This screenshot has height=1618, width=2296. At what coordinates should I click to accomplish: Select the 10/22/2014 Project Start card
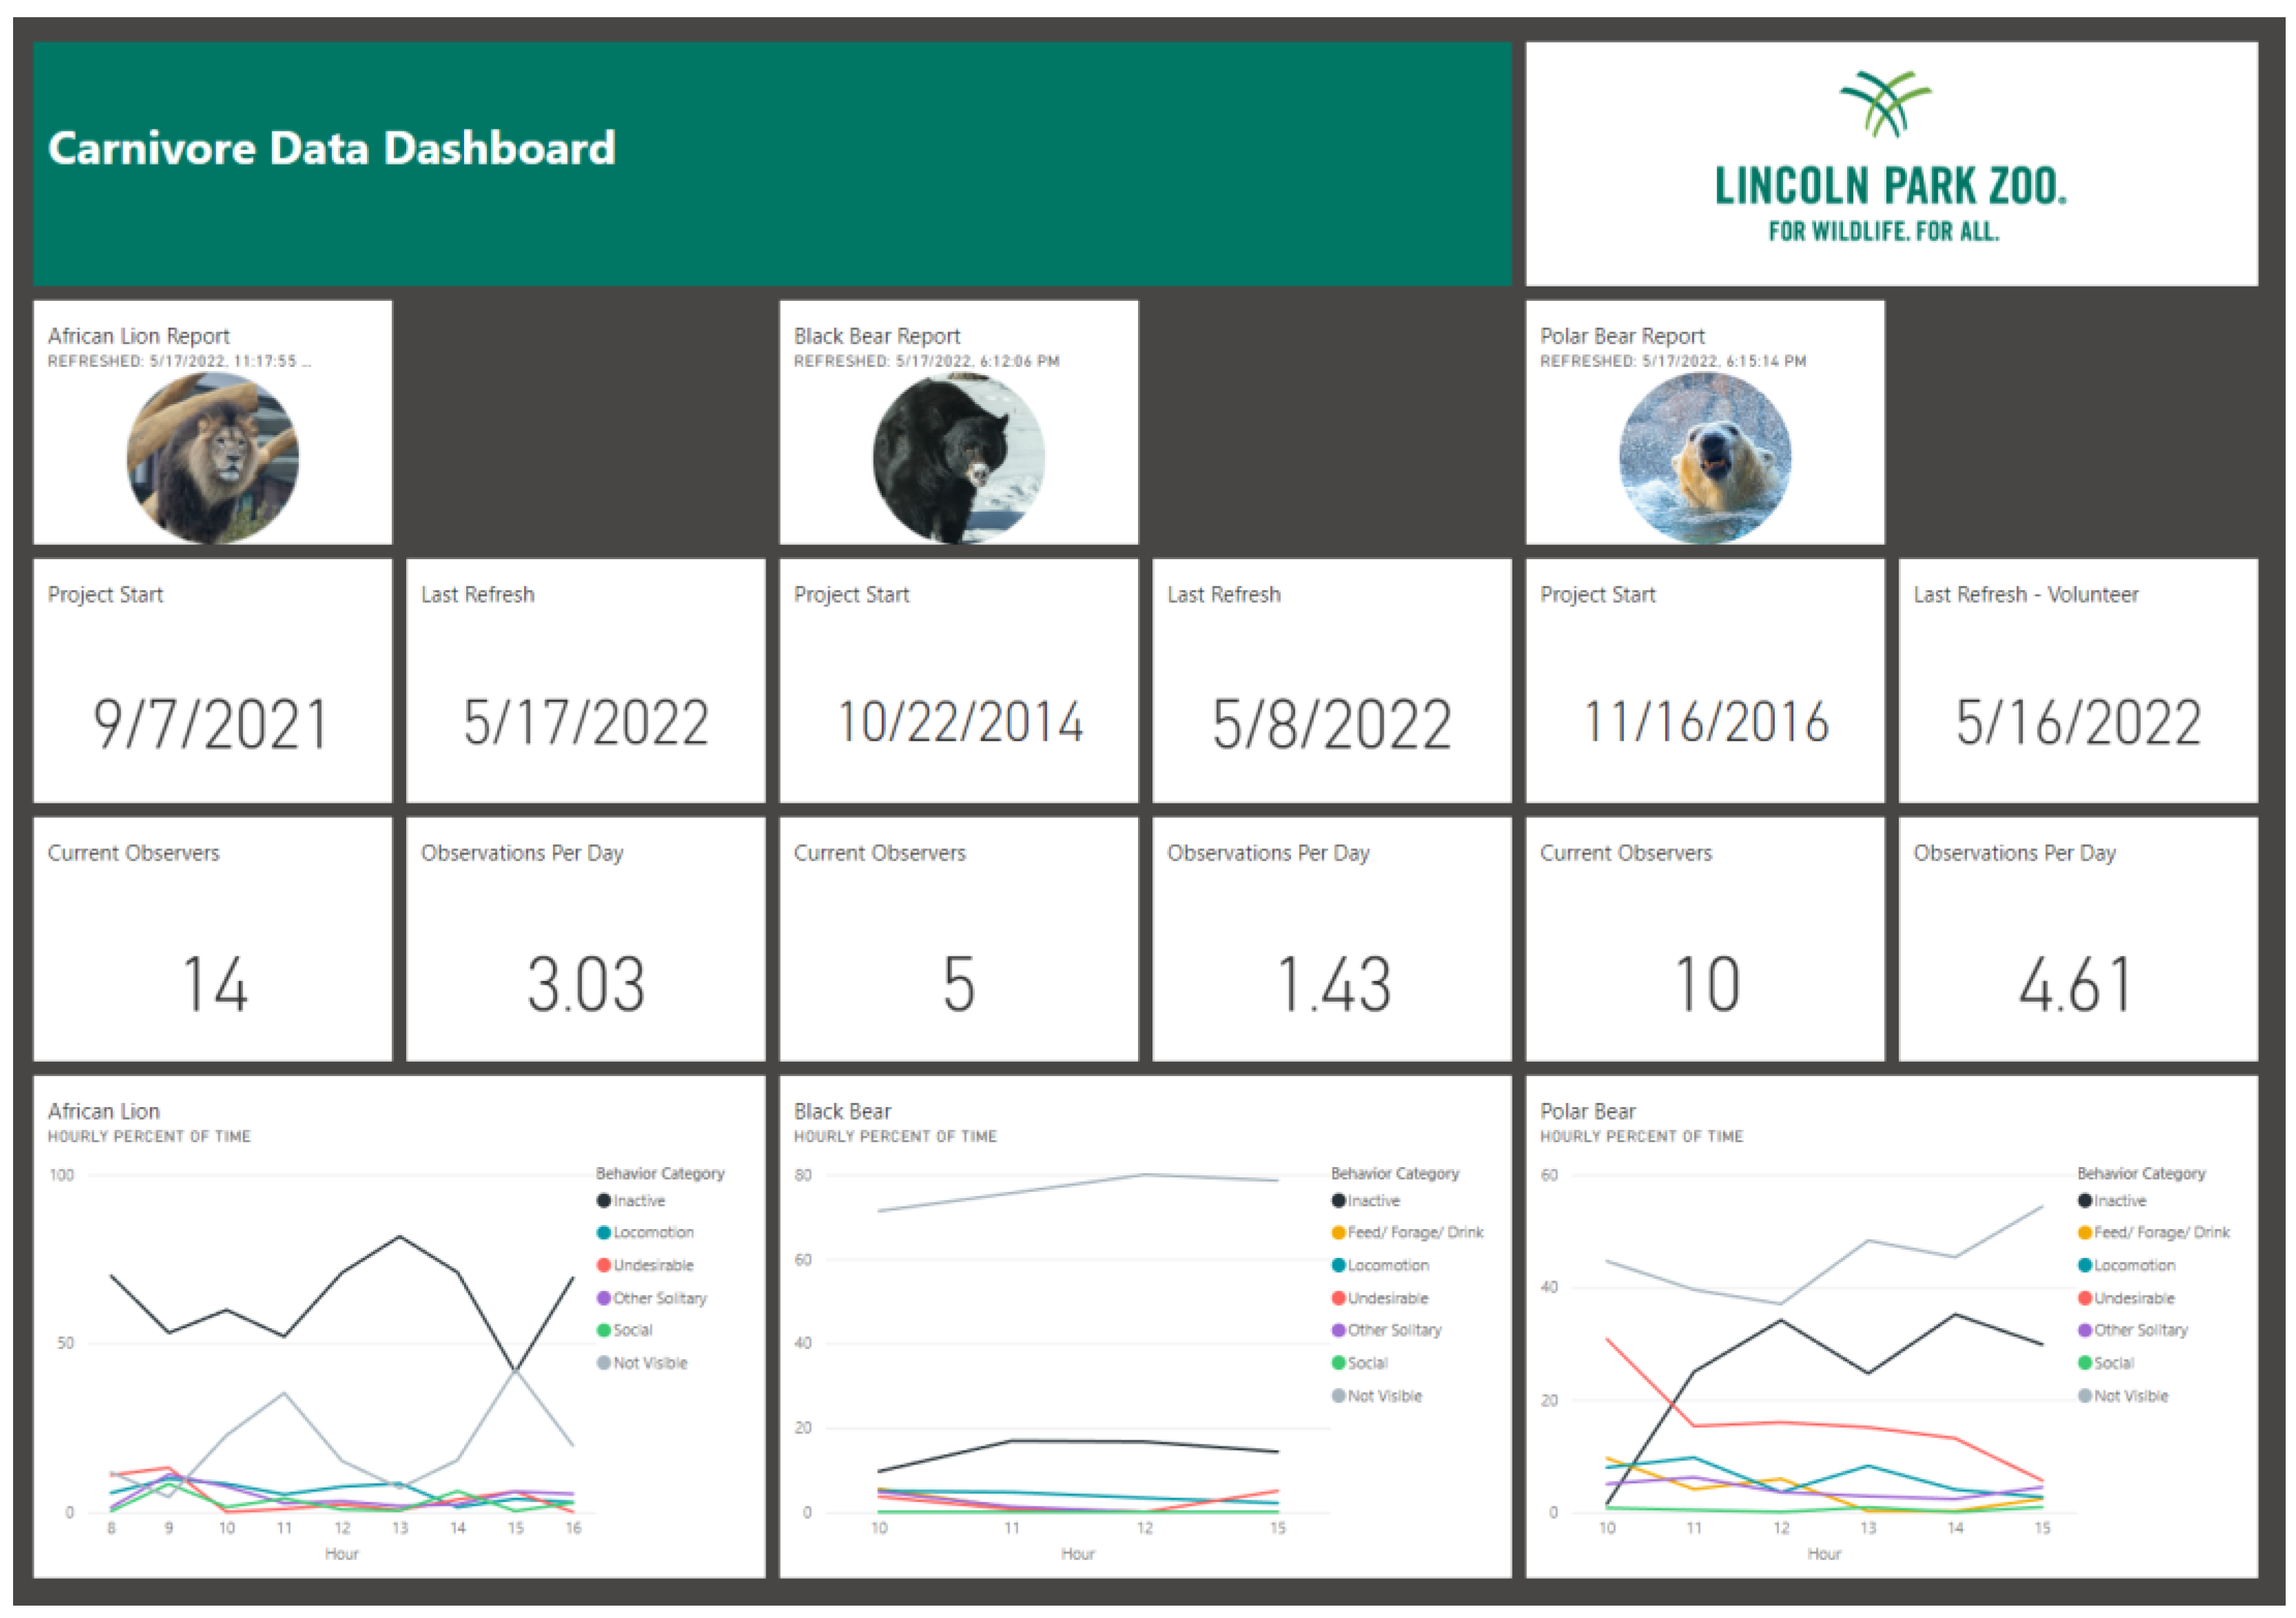point(958,680)
